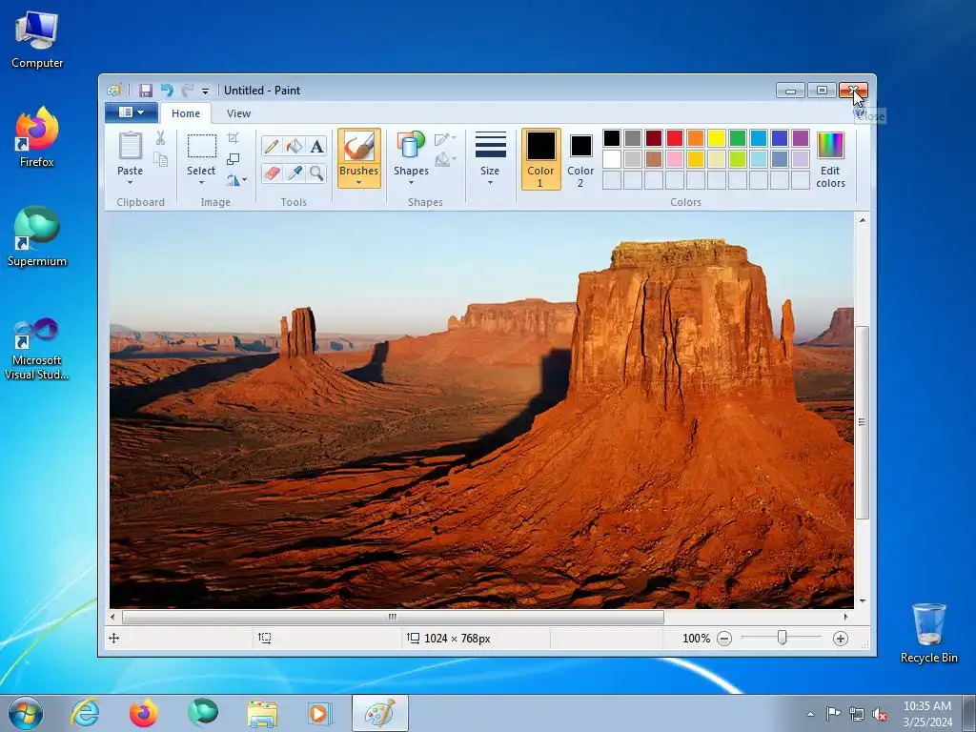
Task: Click zoom out minus button
Action: point(724,639)
